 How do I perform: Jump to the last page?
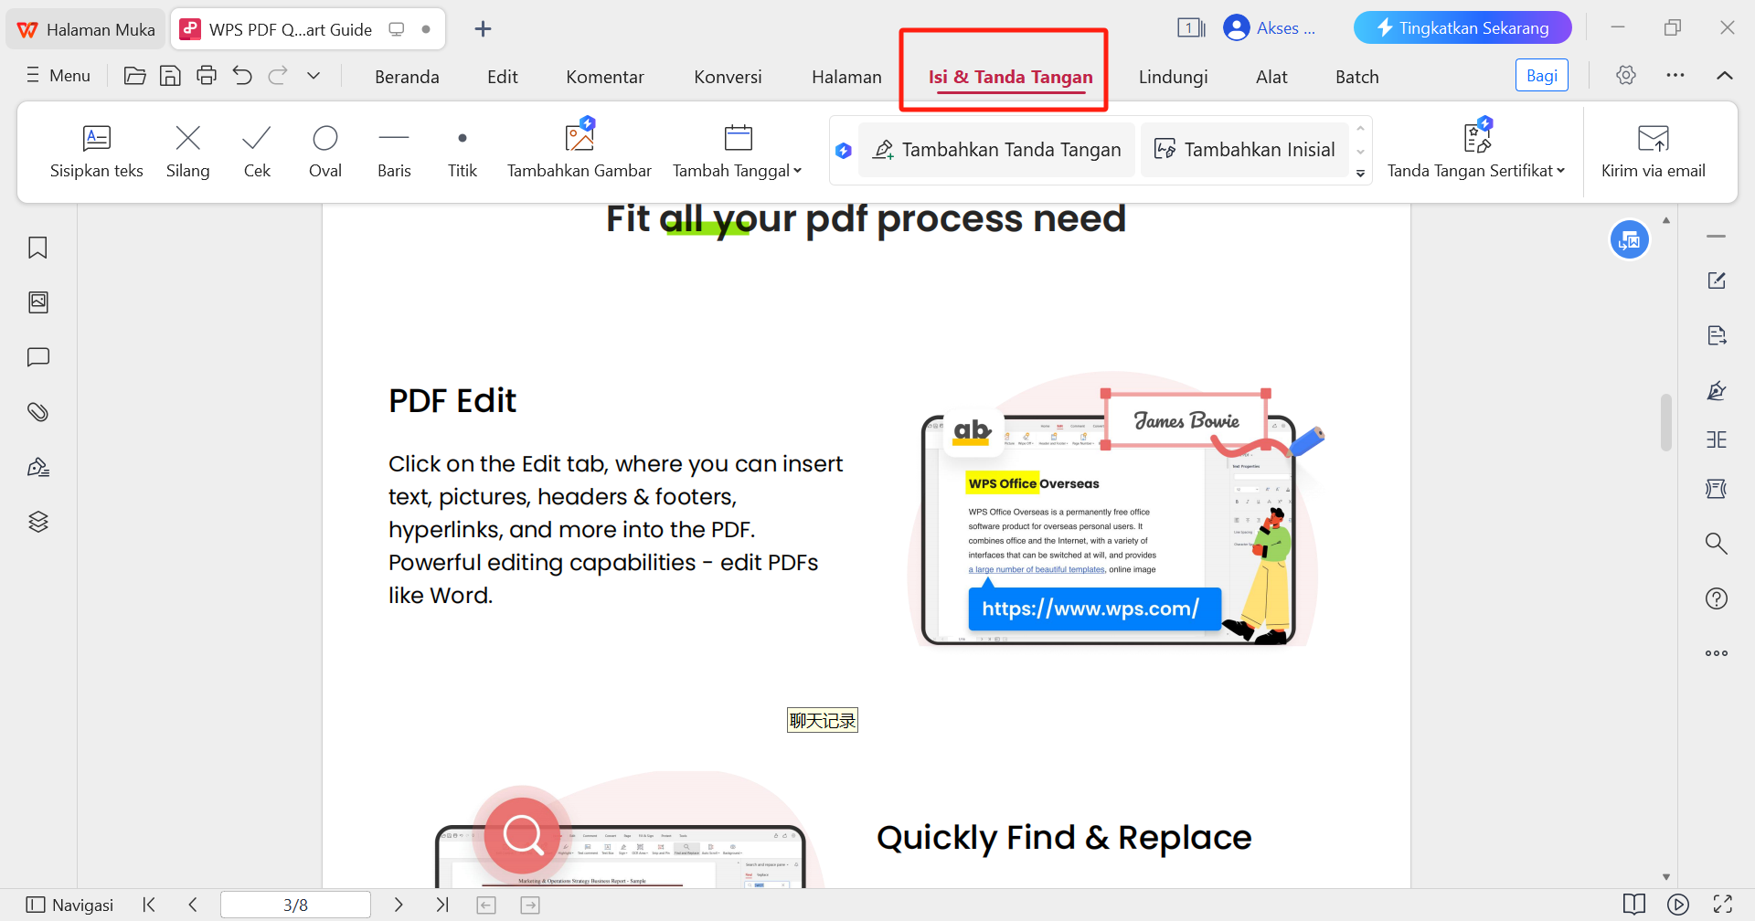click(x=442, y=905)
